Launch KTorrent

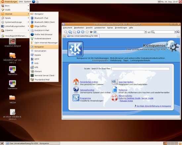coord(44,72)
